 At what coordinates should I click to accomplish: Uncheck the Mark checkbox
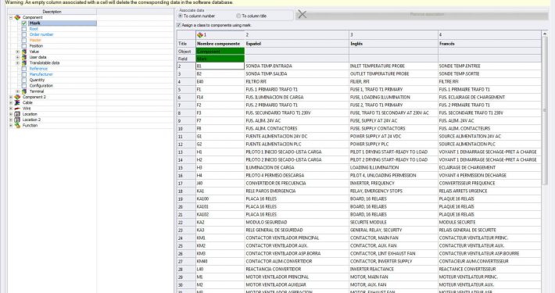(x=24, y=23)
